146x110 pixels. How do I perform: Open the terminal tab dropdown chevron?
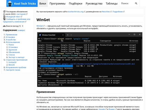click(71, 35)
